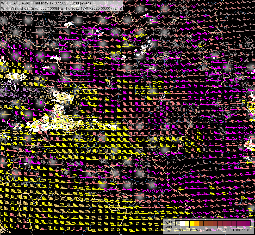Click the CAPE label in the legend

click(169, 227)
